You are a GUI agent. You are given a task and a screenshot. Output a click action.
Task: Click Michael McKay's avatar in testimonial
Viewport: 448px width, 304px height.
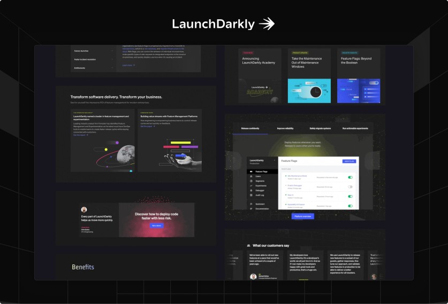click(x=253, y=276)
